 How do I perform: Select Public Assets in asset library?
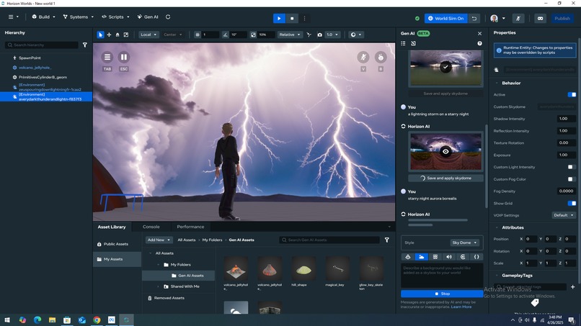(x=117, y=244)
